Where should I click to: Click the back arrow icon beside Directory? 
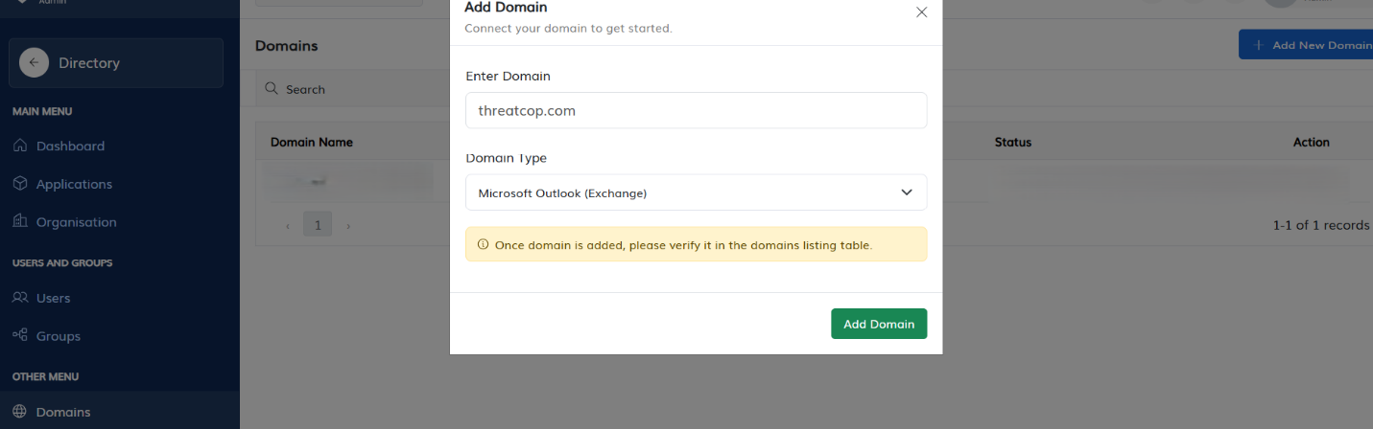34,63
